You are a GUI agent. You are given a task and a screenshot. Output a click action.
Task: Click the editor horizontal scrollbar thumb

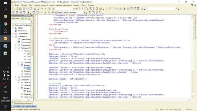click(x=60, y=100)
